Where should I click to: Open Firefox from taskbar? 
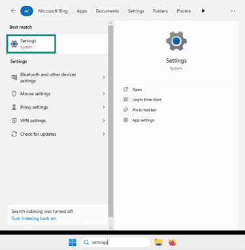pos(172,242)
